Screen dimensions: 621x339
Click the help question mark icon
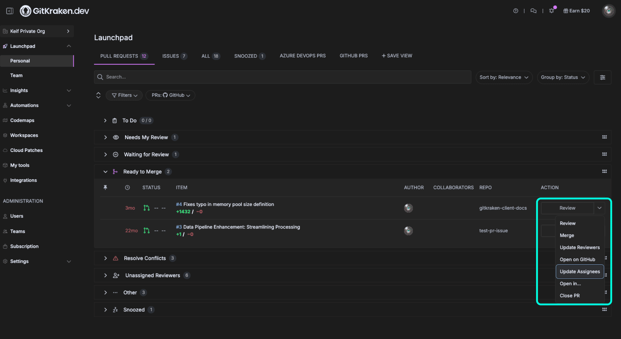click(516, 11)
